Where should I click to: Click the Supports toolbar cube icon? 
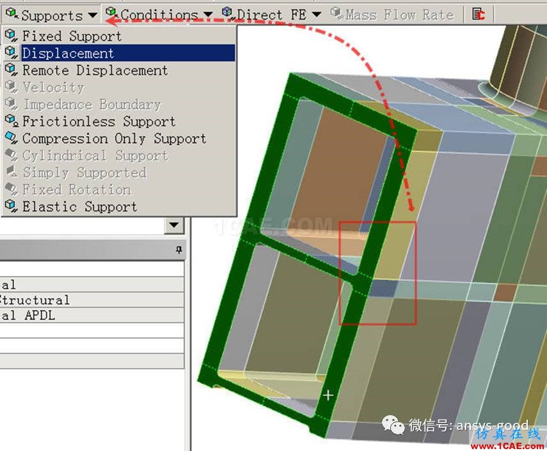click(x=12, y=14)
